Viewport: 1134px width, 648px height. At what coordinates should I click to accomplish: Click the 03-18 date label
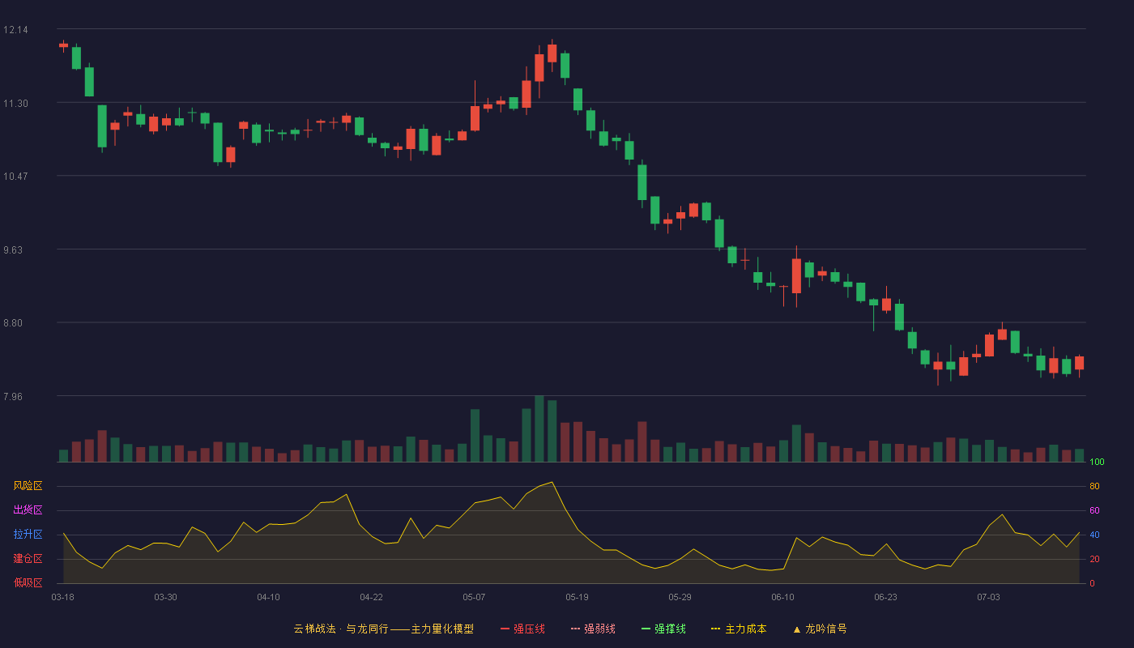click(x=62, y=597)
